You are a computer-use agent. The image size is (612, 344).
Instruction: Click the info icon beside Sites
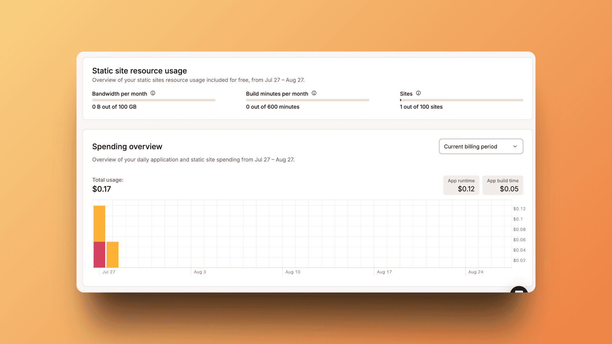(418, 93)
